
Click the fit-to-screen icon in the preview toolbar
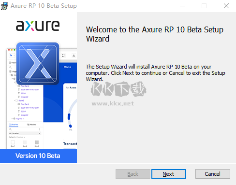coord(63,56)
